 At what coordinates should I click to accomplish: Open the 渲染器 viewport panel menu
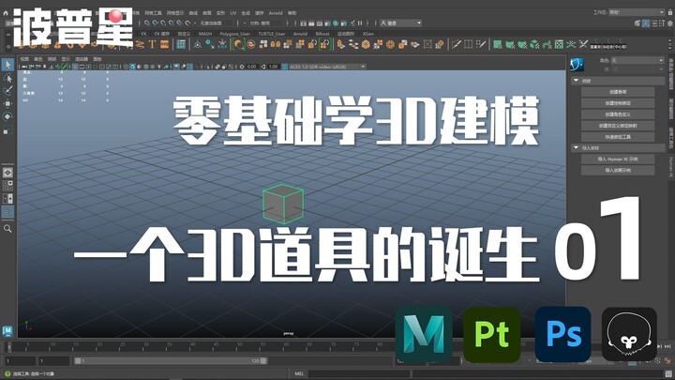pyautogui.click(x=82, y=59)
